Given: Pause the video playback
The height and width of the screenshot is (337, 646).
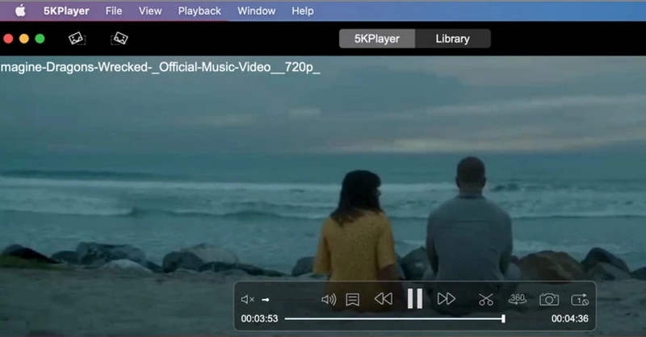Looking at the screenshot, I should [x=414, y=299].
